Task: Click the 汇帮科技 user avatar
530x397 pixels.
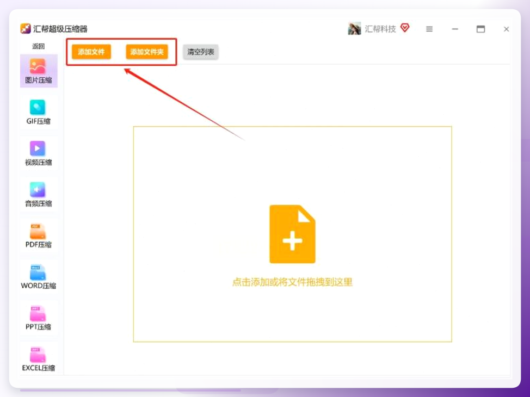Action: [x=354, y=29]
